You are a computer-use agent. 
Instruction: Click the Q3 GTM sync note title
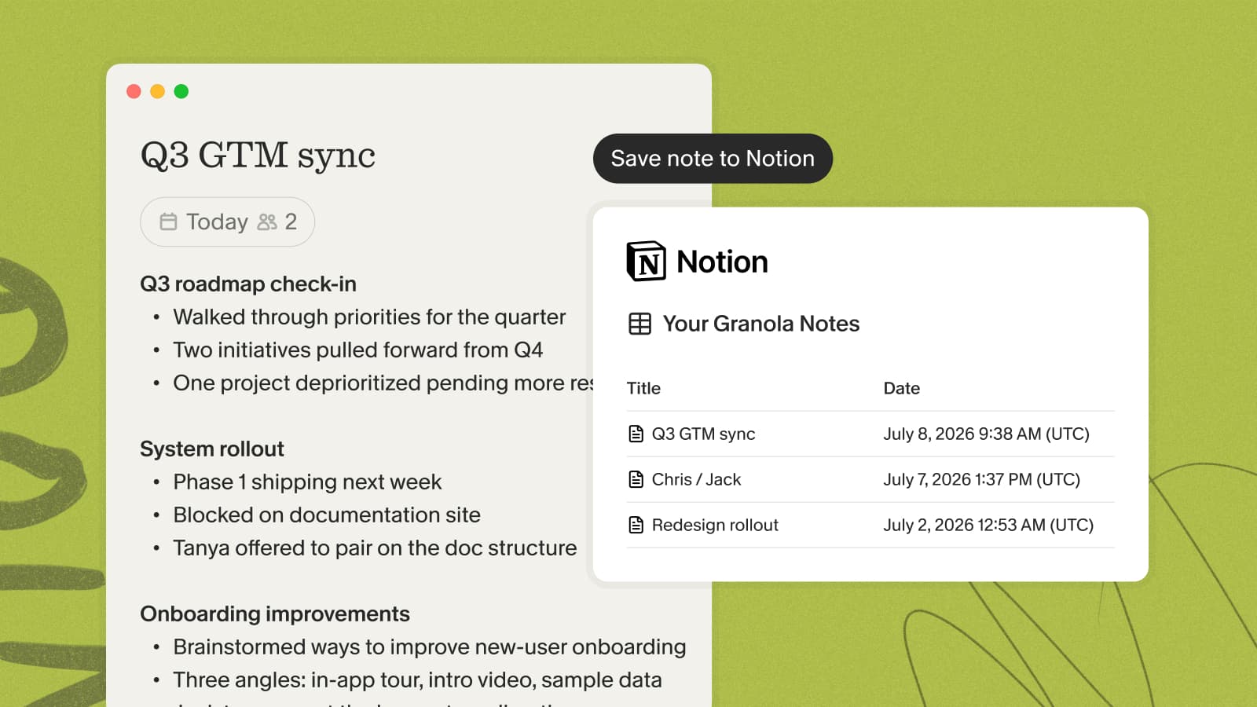[258, 155]
